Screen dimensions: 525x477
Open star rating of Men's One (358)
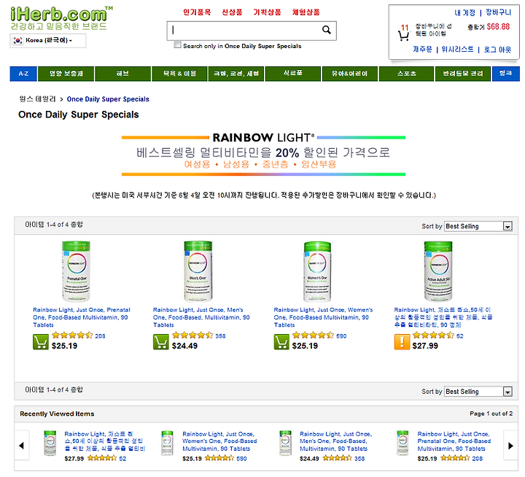[x=192, y=335]
